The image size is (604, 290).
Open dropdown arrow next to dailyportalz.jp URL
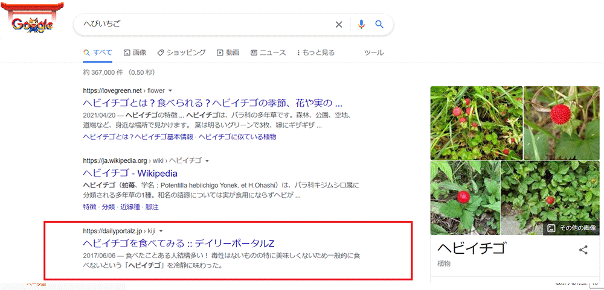[x=161, y=231]
